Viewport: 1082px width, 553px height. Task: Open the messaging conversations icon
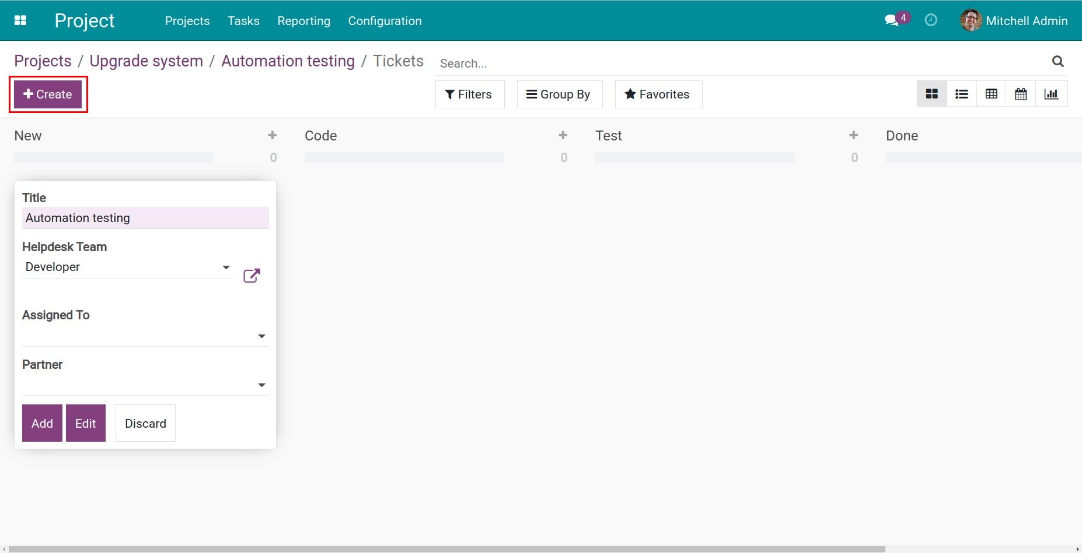tap(891, 20)
